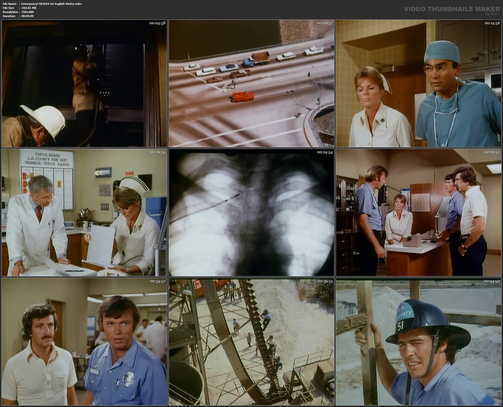Viewport: 503px width, 407px height.
Task: Click the timestamp 00:29:53
Action: click(x=492, y=152)
